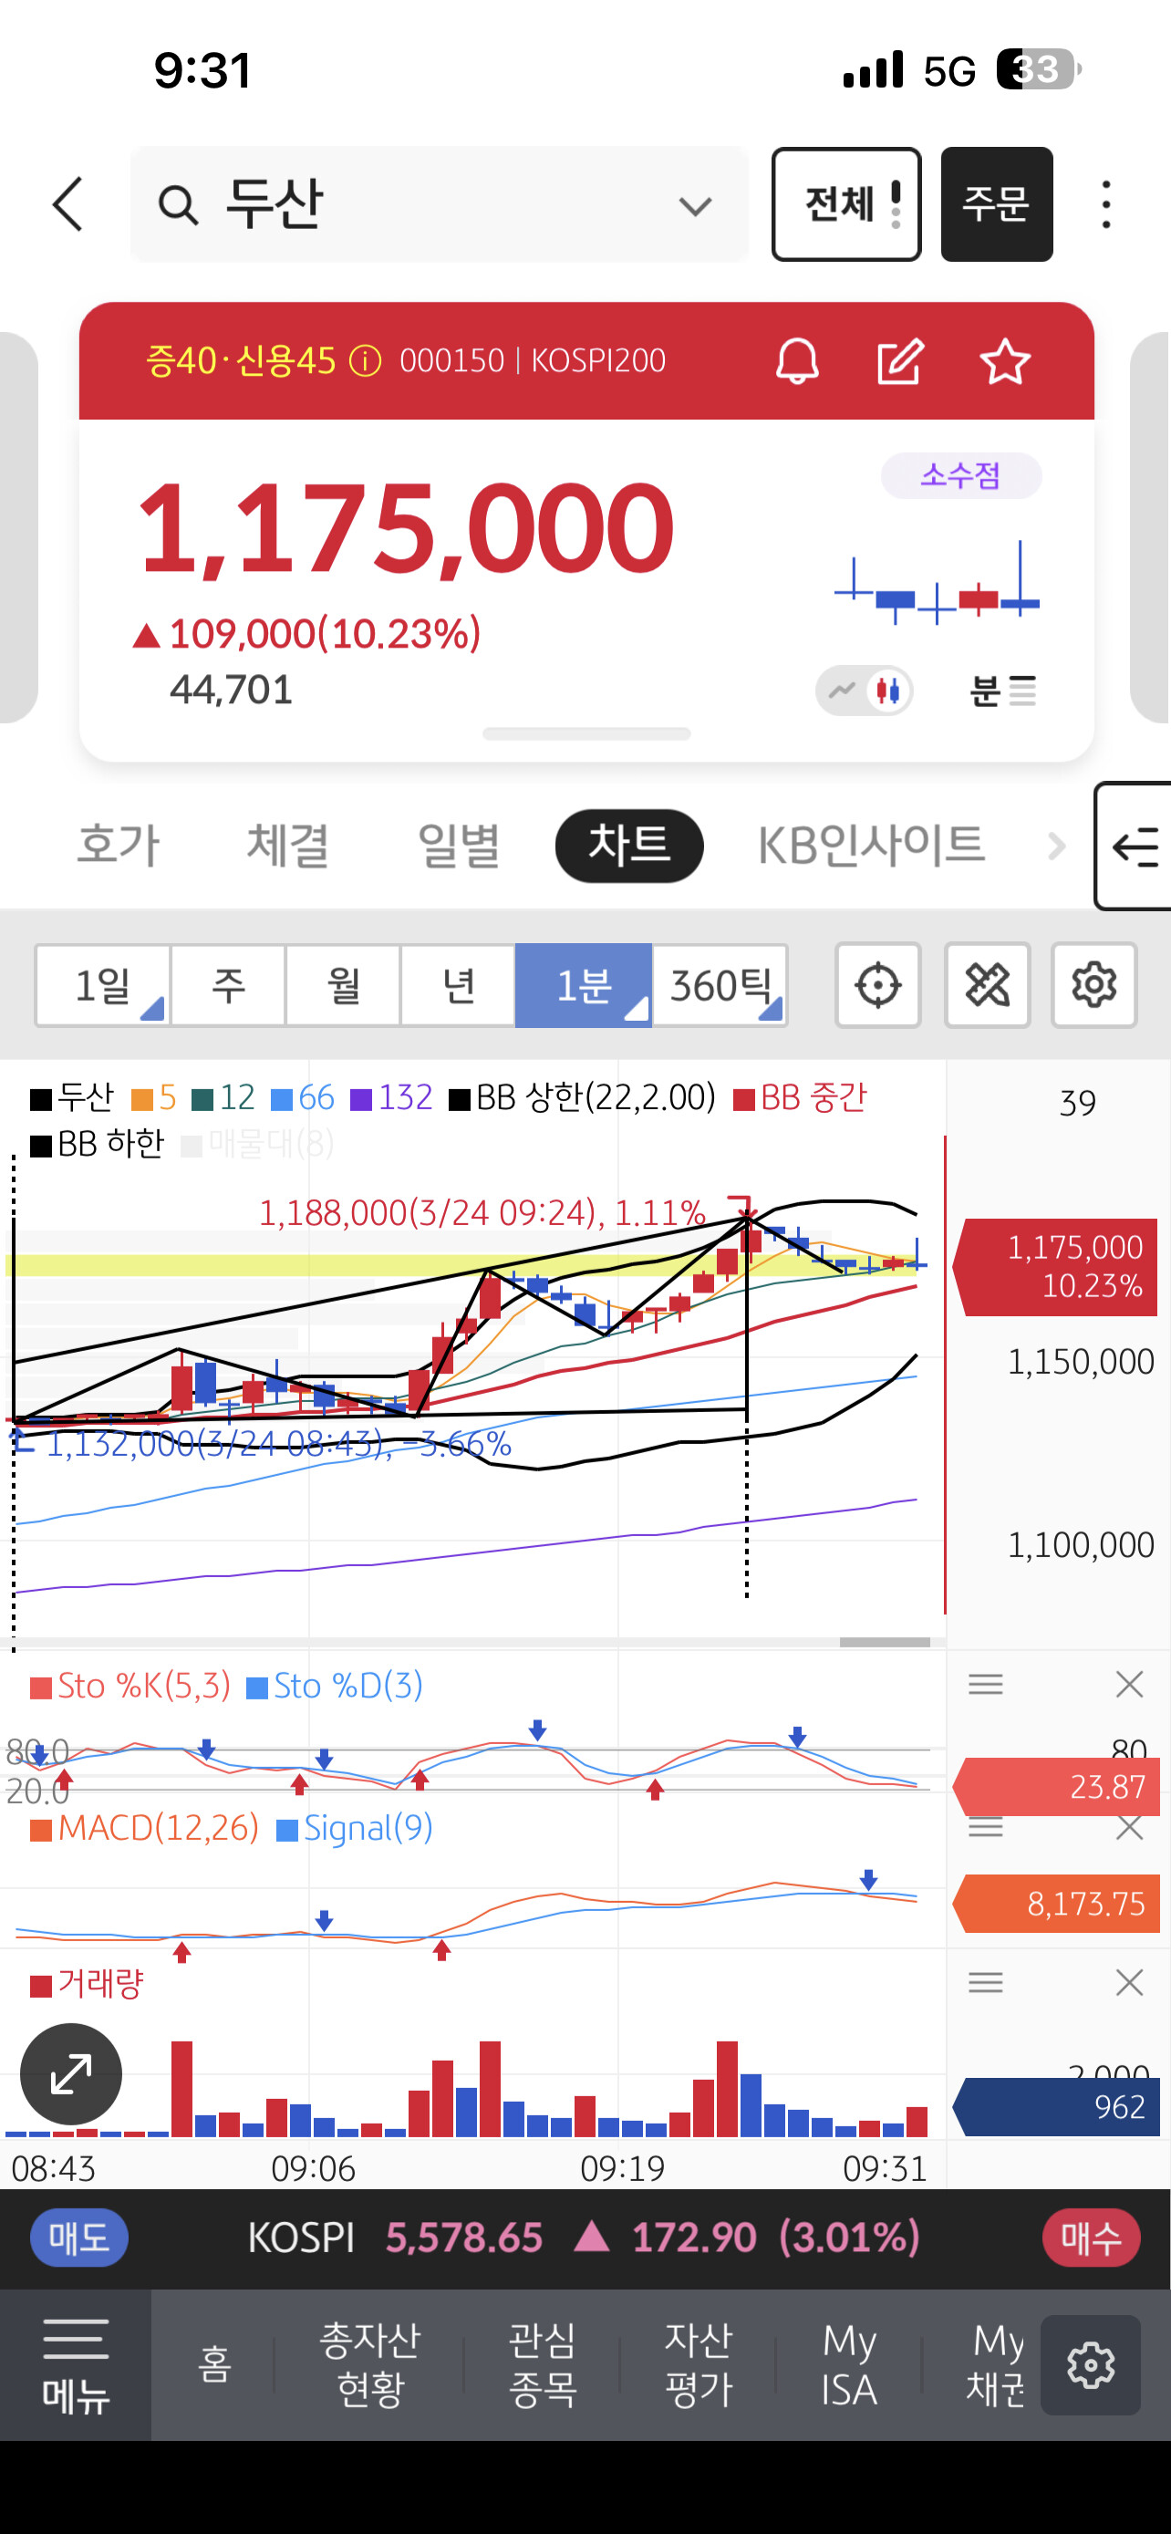The width and height of the screenshot is (1171, 2534).
Task: Open chart settings gear icon
Action: tap(1094, 984)
